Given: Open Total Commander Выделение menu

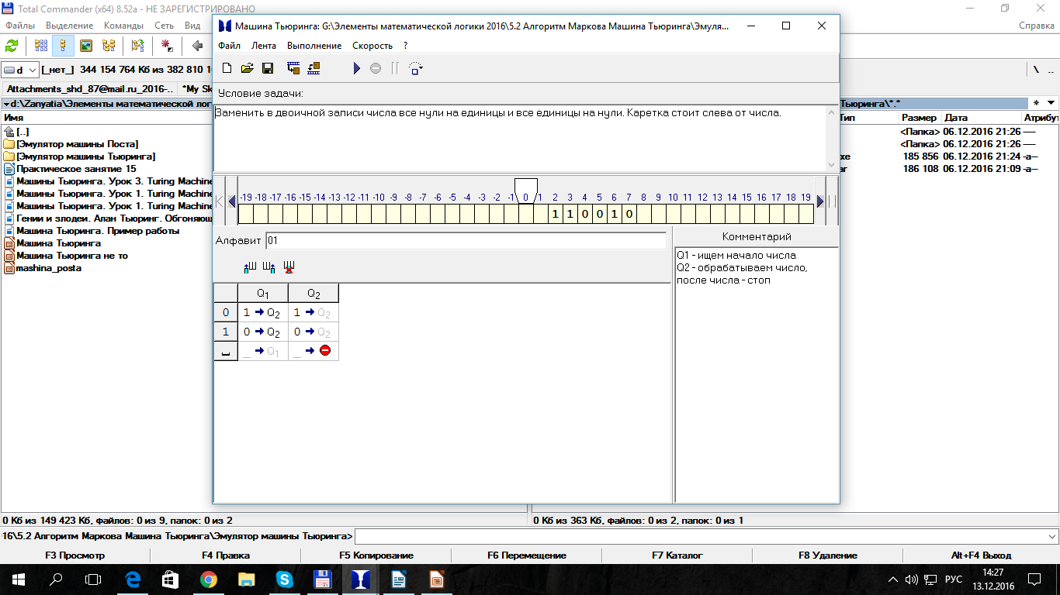Looking at the screenshot, I should 69,26.
